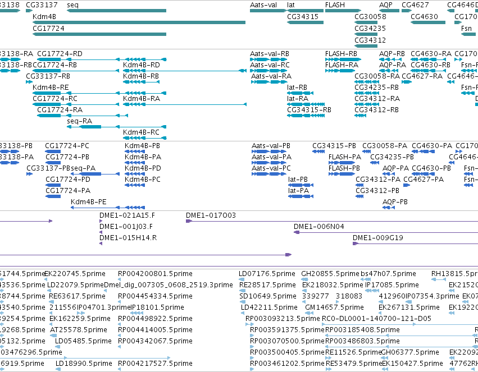Screen dimensions: 478x372
Task: Select transcript Iat-RB
Action: tap(300, 93)
